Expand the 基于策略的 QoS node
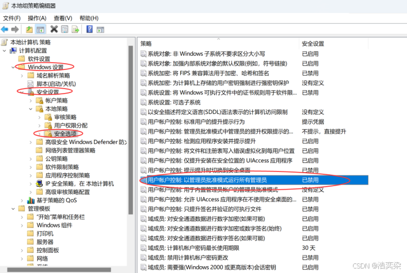The height and width of the screenshot is (273, 407). 22,200
